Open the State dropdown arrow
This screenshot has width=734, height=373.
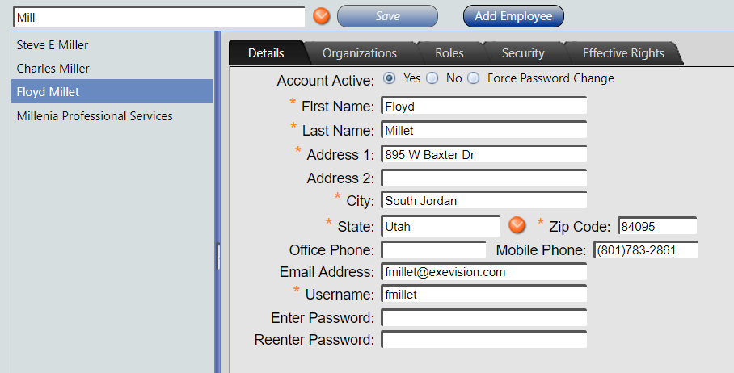pyautogui.click(x=517, y=225)
